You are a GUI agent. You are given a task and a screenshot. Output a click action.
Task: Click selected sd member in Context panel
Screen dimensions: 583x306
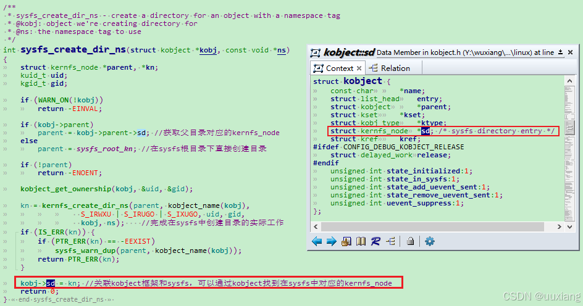426,131
